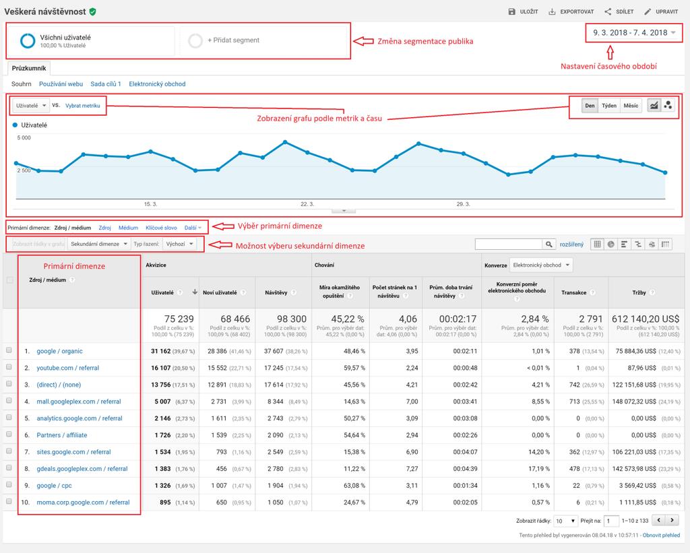Screen dimensions: 690x553
Task: Set chart granularity to Den
Action: 590,106
